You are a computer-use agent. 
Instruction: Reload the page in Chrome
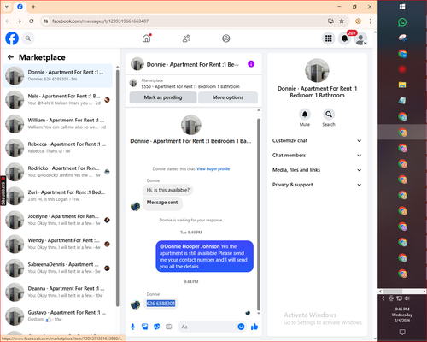coord(32,21)
